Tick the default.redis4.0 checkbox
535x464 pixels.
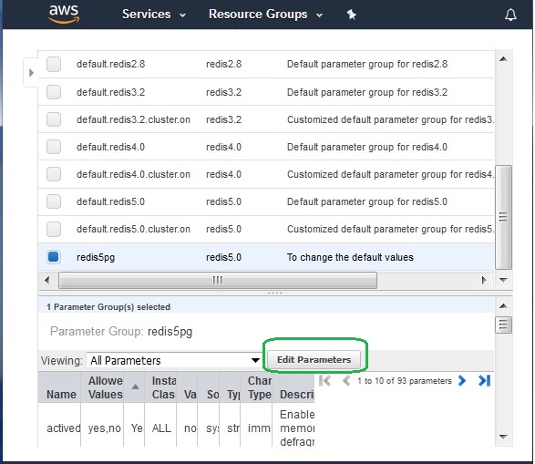[54, 147]
